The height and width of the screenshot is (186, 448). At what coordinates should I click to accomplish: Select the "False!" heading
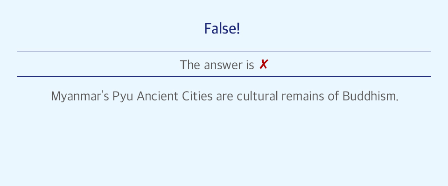(x=222, y=29)
